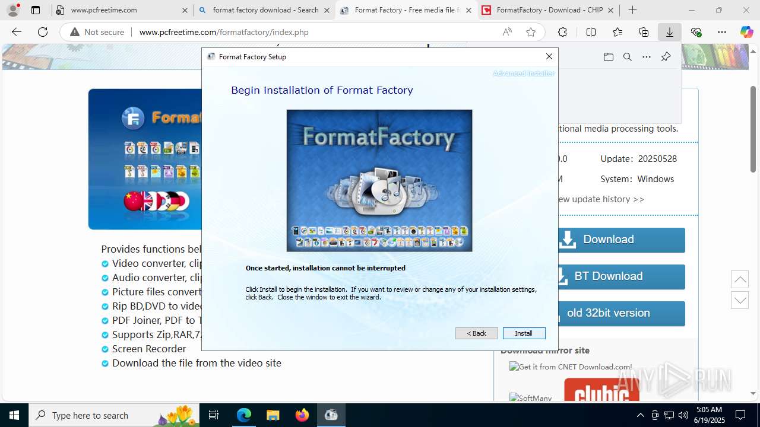760x427 pixels.
Task: Switch to the www.pcfreetime.com tab
Action: [x=122, y=10]
